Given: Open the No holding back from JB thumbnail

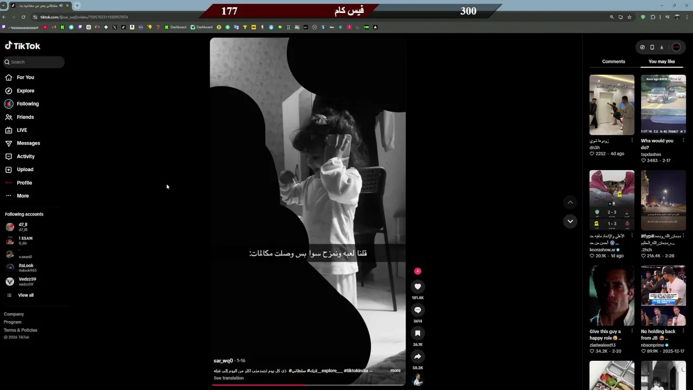Looking at the screenshot, I should (663, 295).
